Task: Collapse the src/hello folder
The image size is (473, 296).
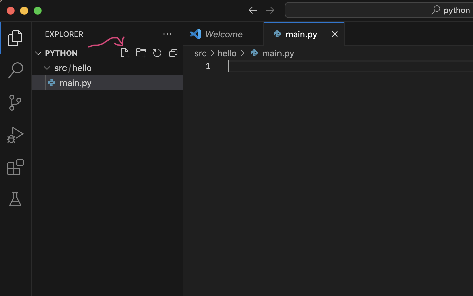Action: tap(47, 68)
